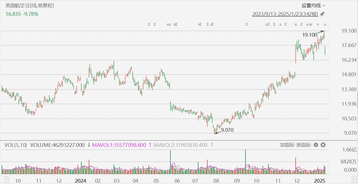Click the gray up arrow after MAVOL2
The image size is (358, 184).
212,145
